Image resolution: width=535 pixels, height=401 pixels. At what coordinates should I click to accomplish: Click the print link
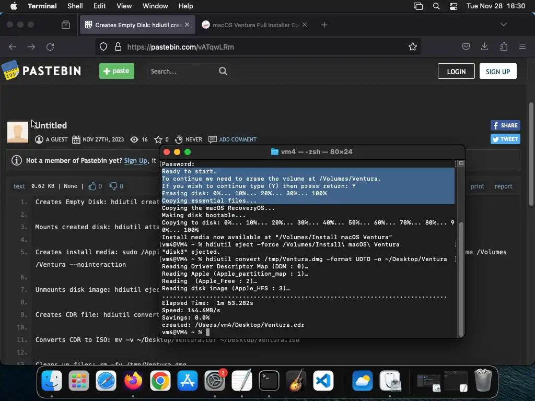[478, 186]
